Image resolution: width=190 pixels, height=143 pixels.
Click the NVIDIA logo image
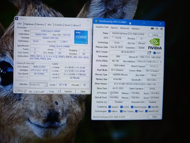pyautogui.click(x=155, y=43)
